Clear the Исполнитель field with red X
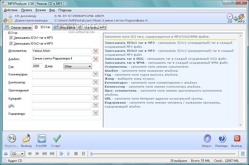Image resolution: width=249 pixels, height=165 pixels. tap(96, 51)
